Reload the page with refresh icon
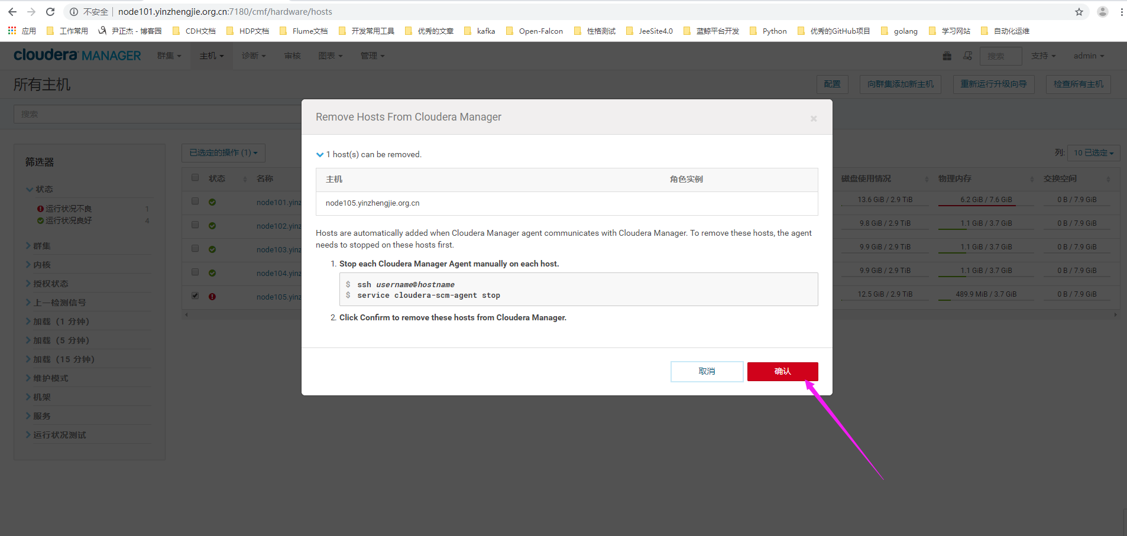Image resolution: width=1127 pixels, height=536 pixels. (x=50, y=12)
